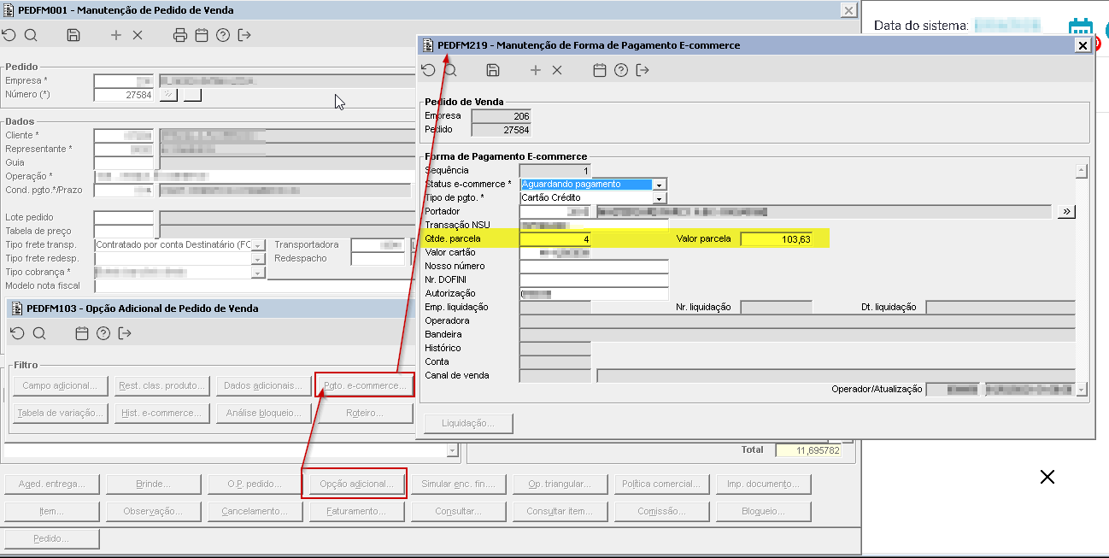The height and width of the screenshot is (558, 1109).
Task: Click the Hist. e-commerce... button
Action: point(162,413)
